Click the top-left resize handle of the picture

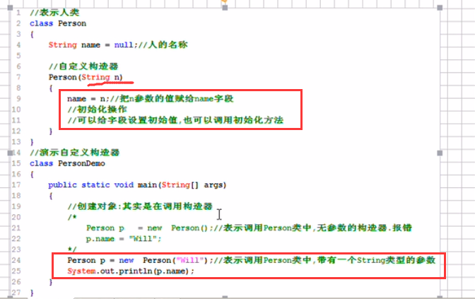(10, 8)
